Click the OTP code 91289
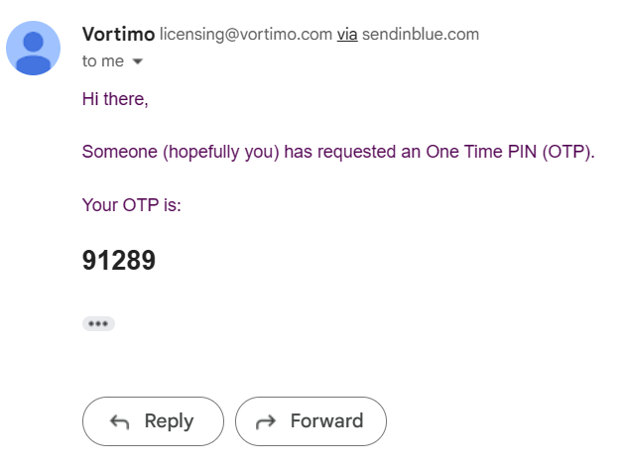Viewport: 625px width, 468px height. (119, 260)
